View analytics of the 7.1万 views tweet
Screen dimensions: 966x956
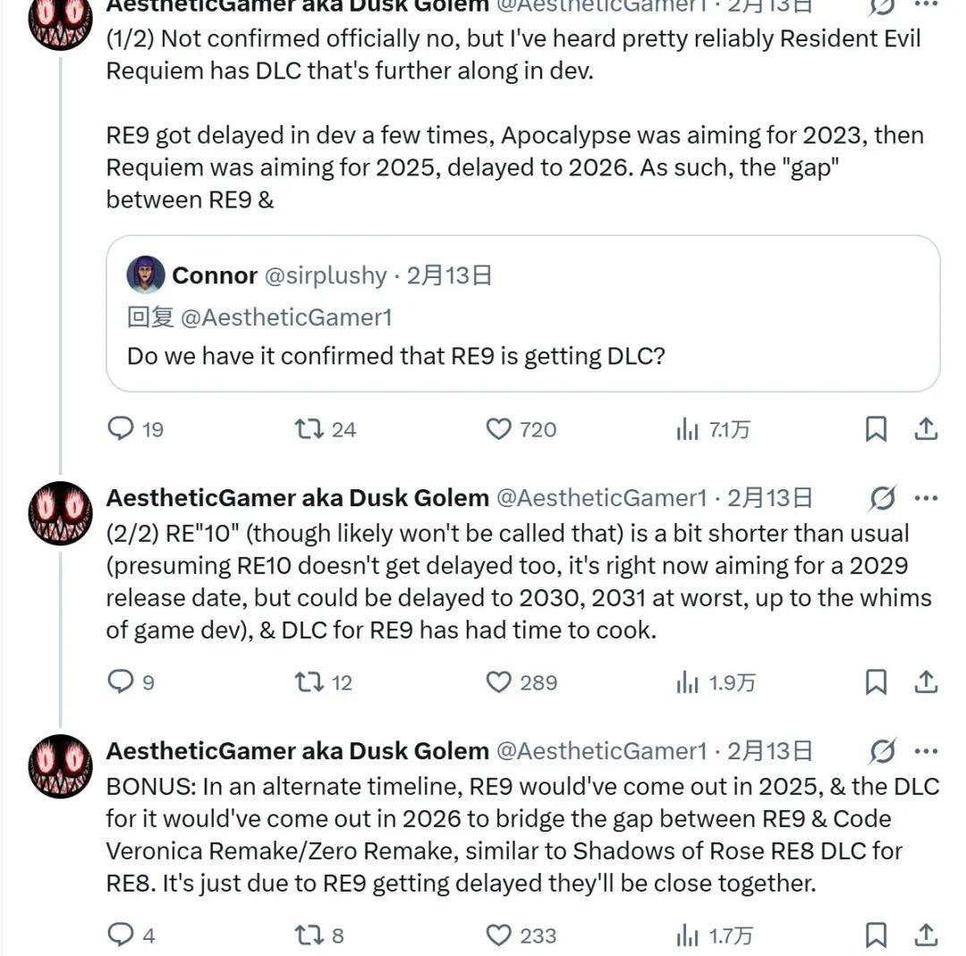[x=687, y=429]
